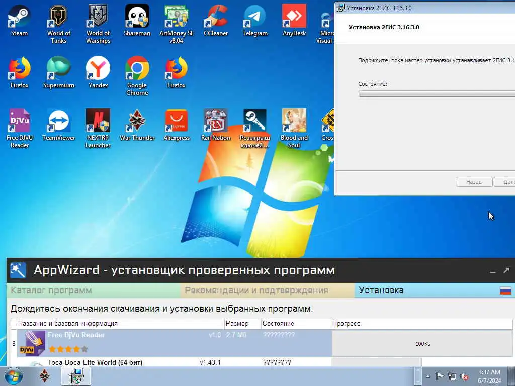Click the muted volume tray icon
This screenshot has height=386, width=515.
pyautogui.click(x=464, y=376)
